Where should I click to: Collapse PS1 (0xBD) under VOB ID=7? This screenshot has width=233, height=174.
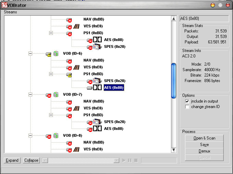pos(51,115)
